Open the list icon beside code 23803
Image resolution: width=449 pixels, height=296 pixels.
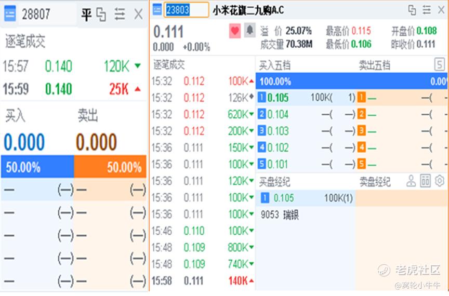pyautogui.click(x=157, y=9)
